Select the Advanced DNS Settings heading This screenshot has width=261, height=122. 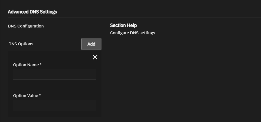32,12
